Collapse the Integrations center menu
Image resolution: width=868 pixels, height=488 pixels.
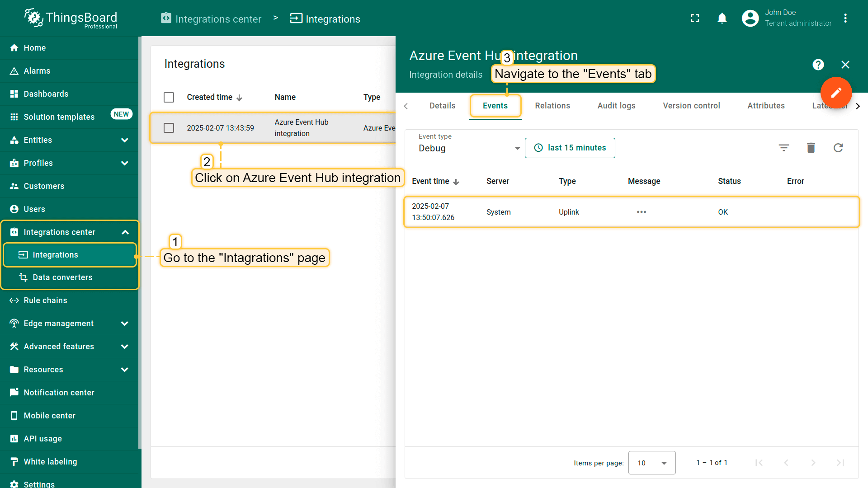pyautogui.click(x=125, y=232)
